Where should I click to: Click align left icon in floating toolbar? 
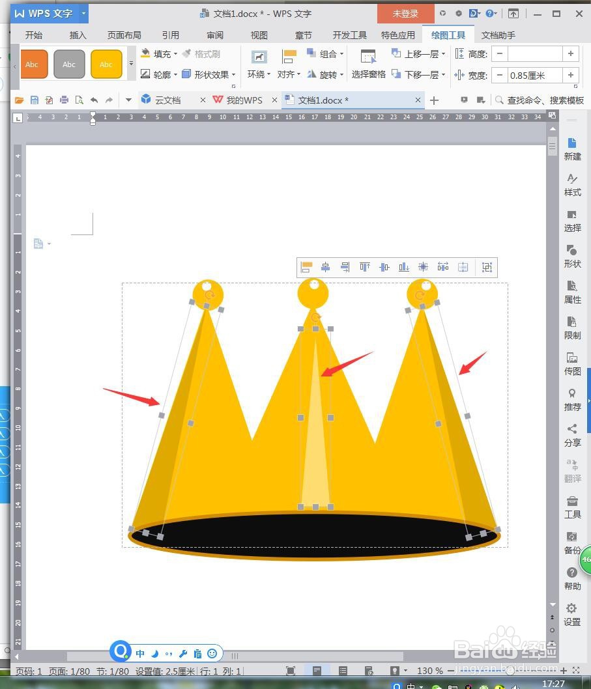(x=306, y=267)
